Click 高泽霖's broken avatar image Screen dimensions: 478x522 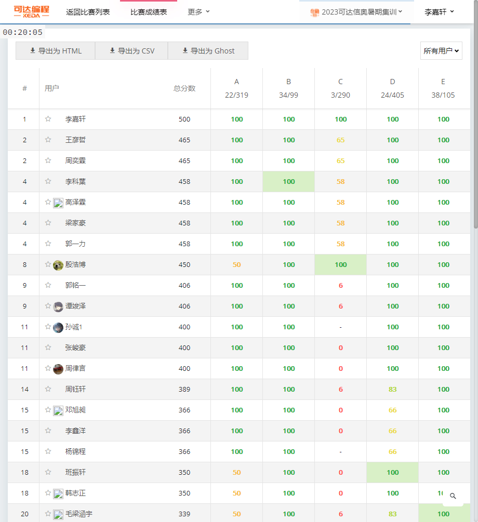pos(58,203)
